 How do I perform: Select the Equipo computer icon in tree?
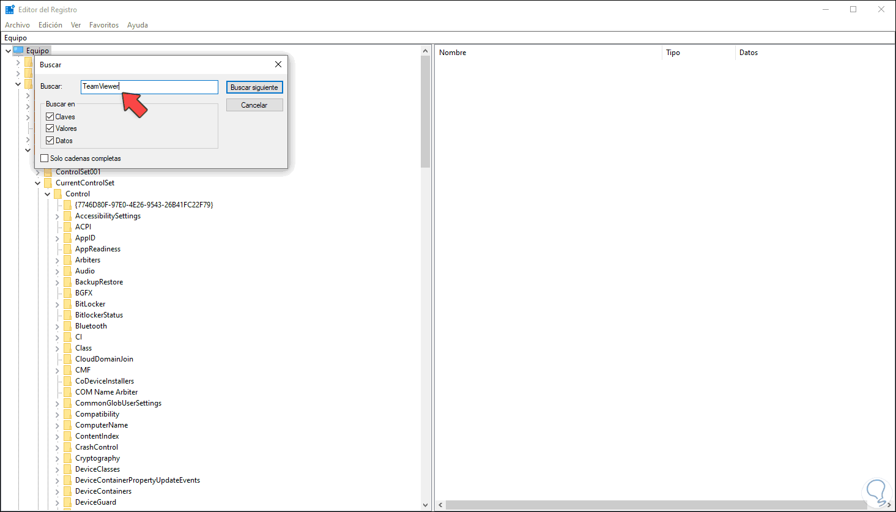click(x=18, y=51)
